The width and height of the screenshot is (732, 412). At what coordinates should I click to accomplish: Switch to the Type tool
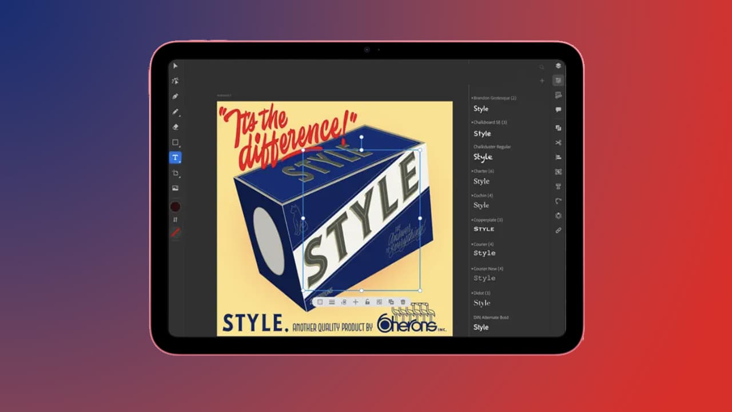pos(176,157)
